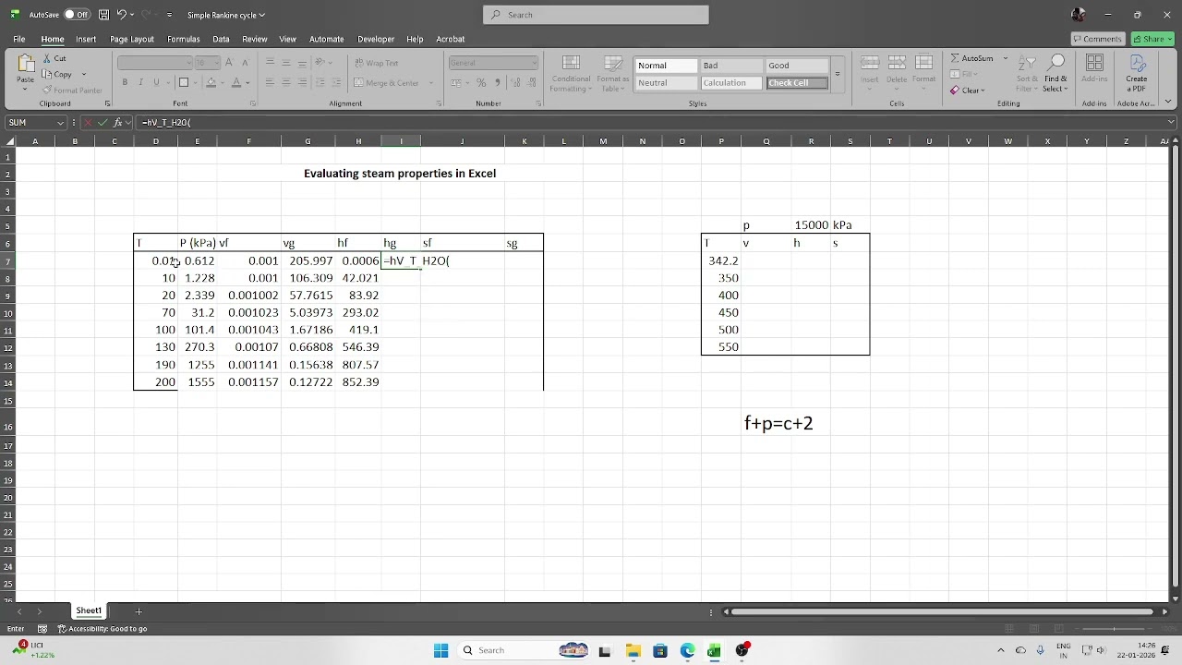Switch to the Formulas tab
The width and height of the screenshot is (1182, 665).
(183, 39)
